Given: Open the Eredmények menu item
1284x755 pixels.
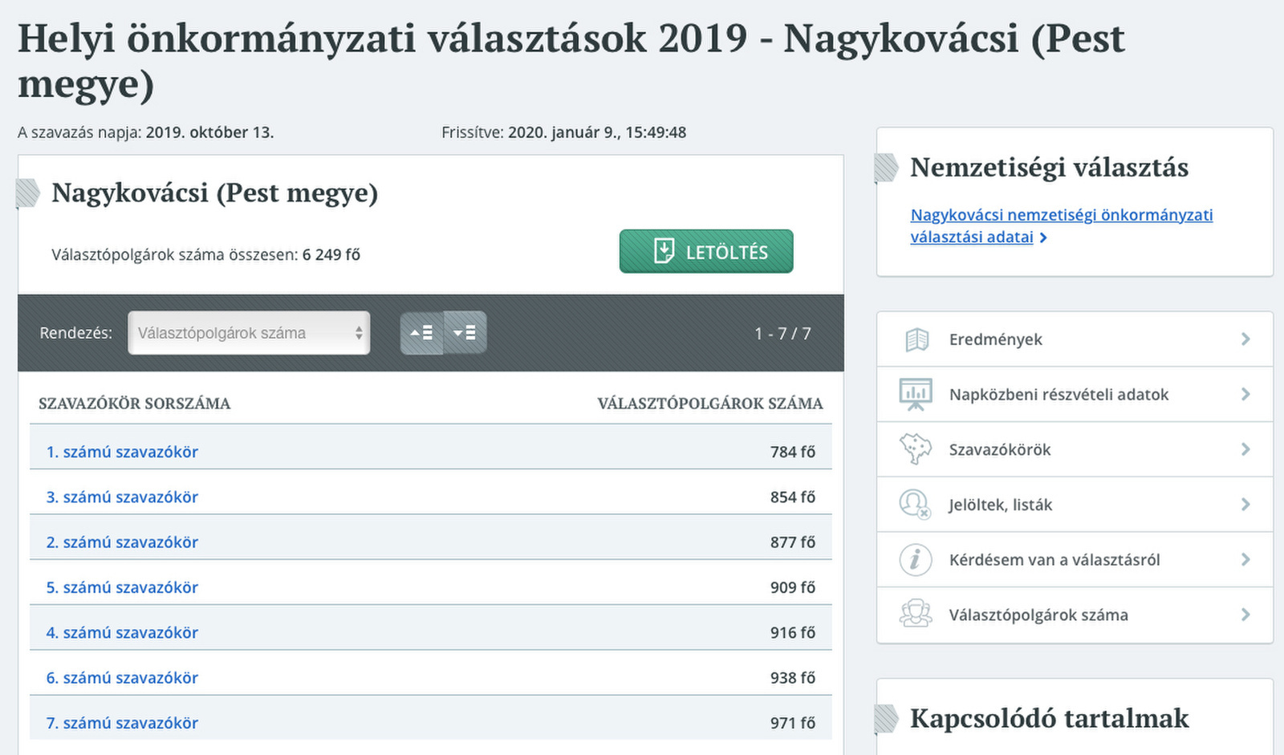Looking at the screenshot, I should [x=1075, y=339].
